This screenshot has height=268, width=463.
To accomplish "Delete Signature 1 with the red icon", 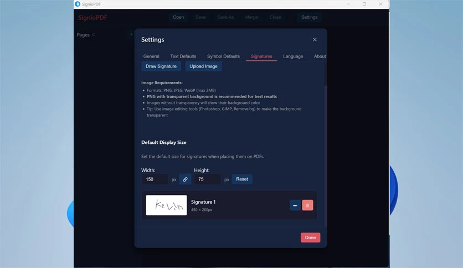I will point(307,205).
